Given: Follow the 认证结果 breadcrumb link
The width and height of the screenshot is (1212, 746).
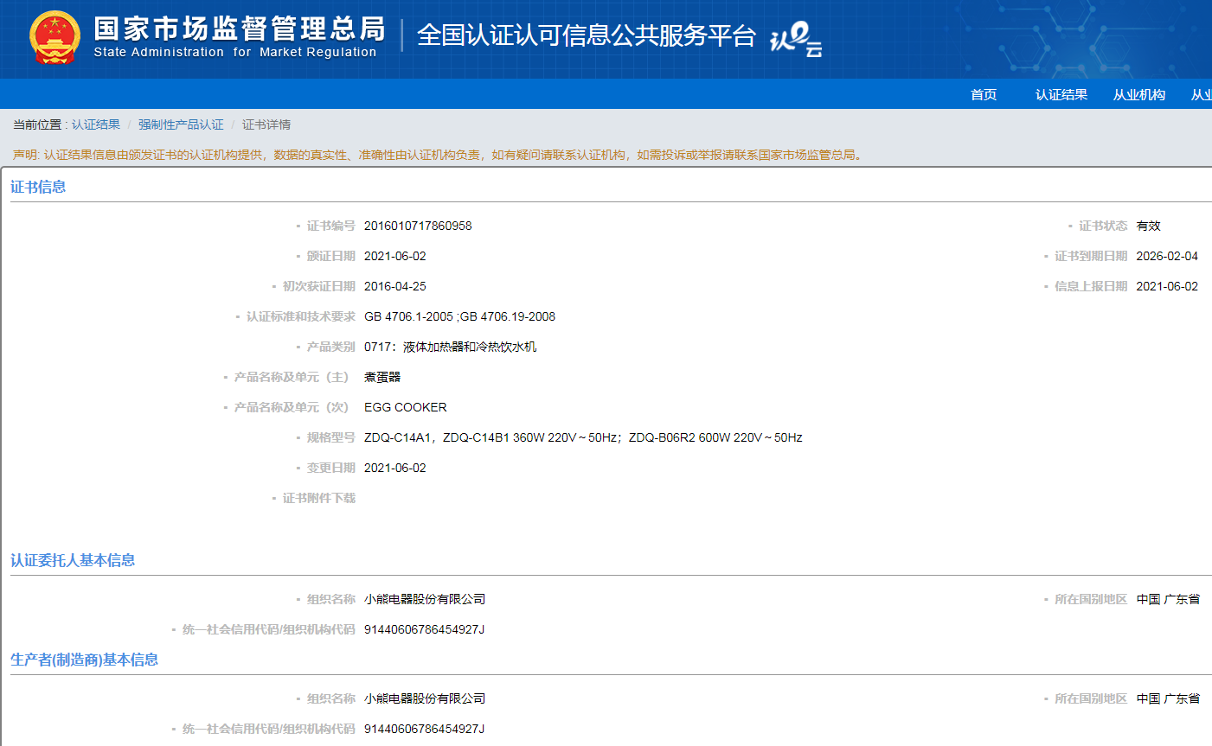Looking at the screenshot, I should tap(96, 124).
